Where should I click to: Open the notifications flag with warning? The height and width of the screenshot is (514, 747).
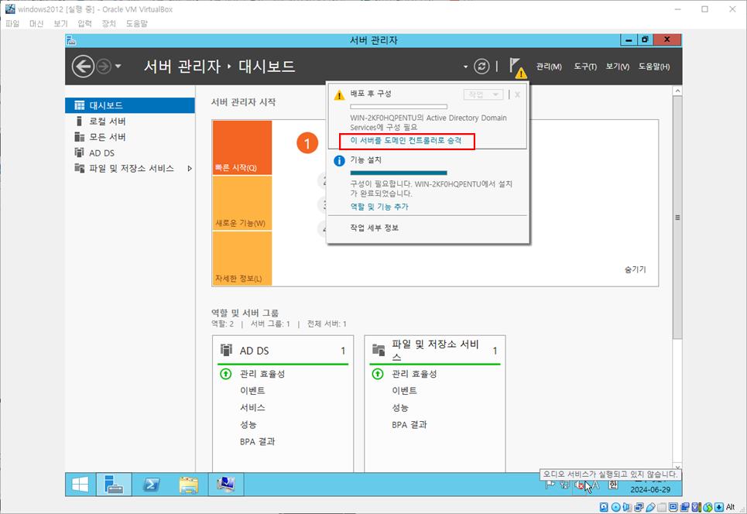[517, 67]
